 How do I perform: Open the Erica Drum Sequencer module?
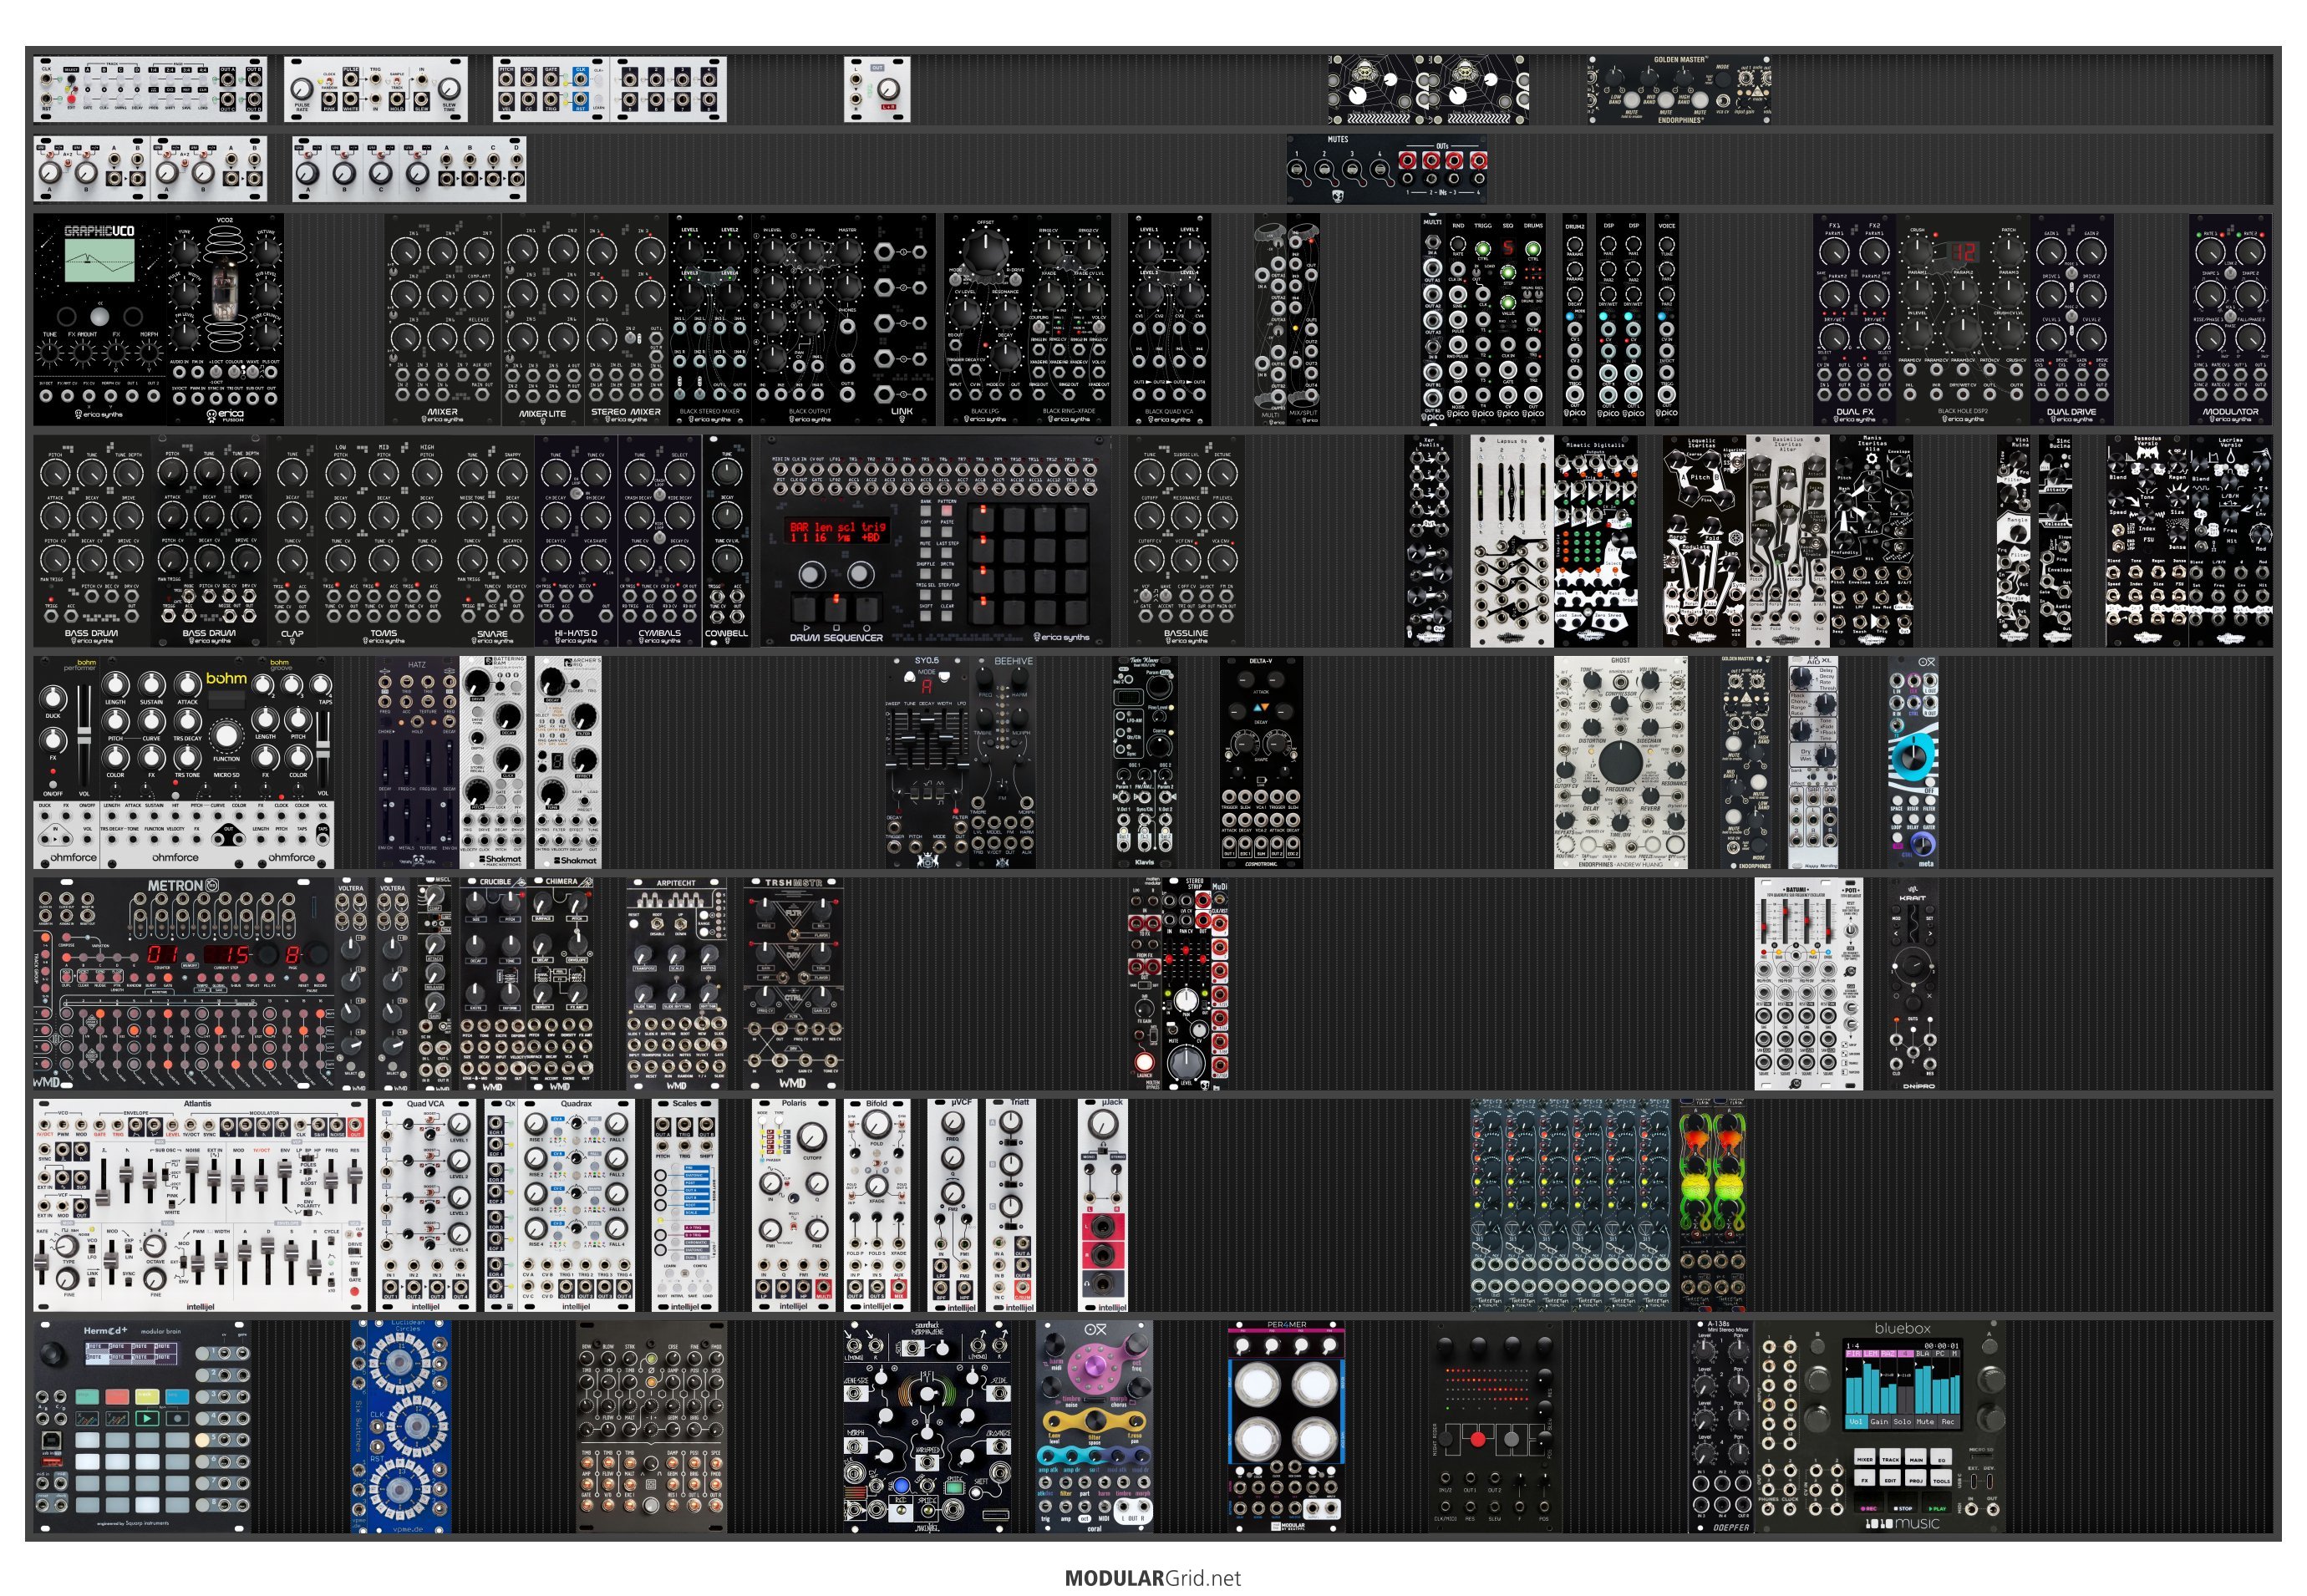click(x=936, y=541)
